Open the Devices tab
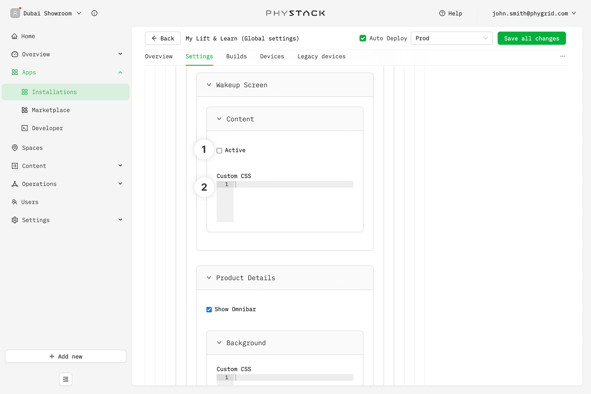Viewport: 591px width, 394px height. pos(272,56)
